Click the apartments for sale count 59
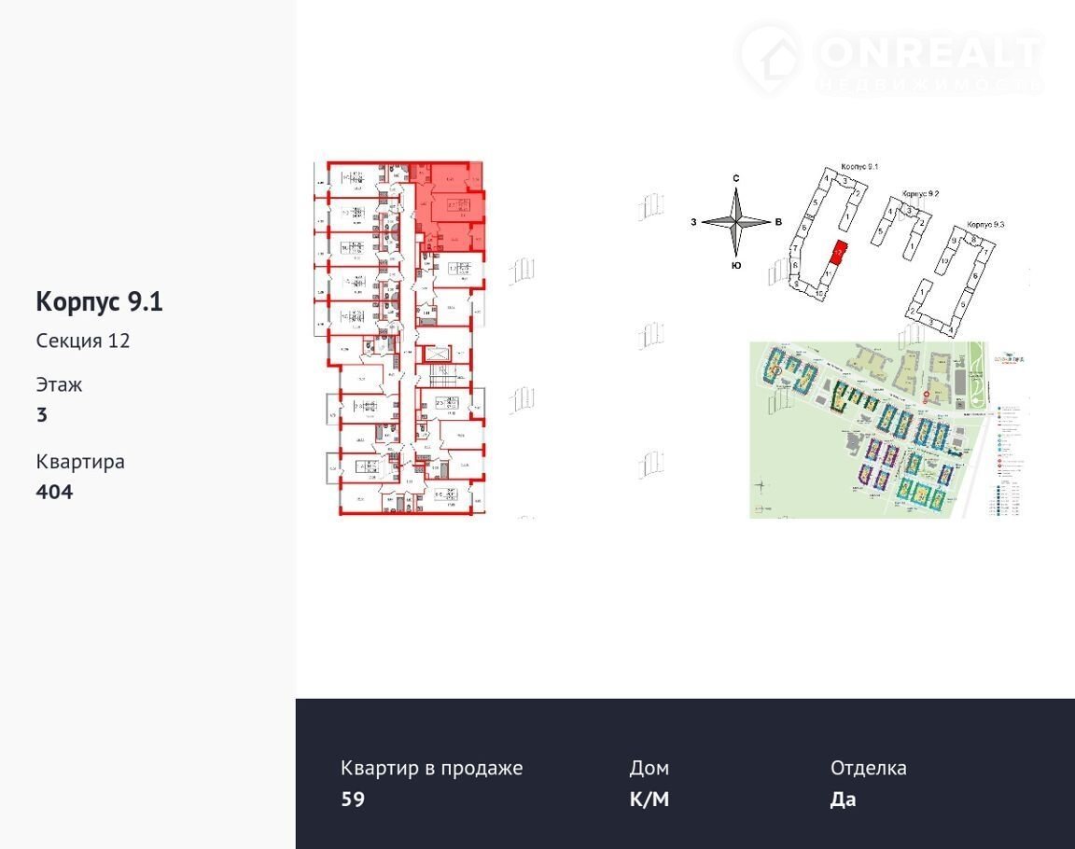The image size is (1075, 849). [x=353, y=800]
